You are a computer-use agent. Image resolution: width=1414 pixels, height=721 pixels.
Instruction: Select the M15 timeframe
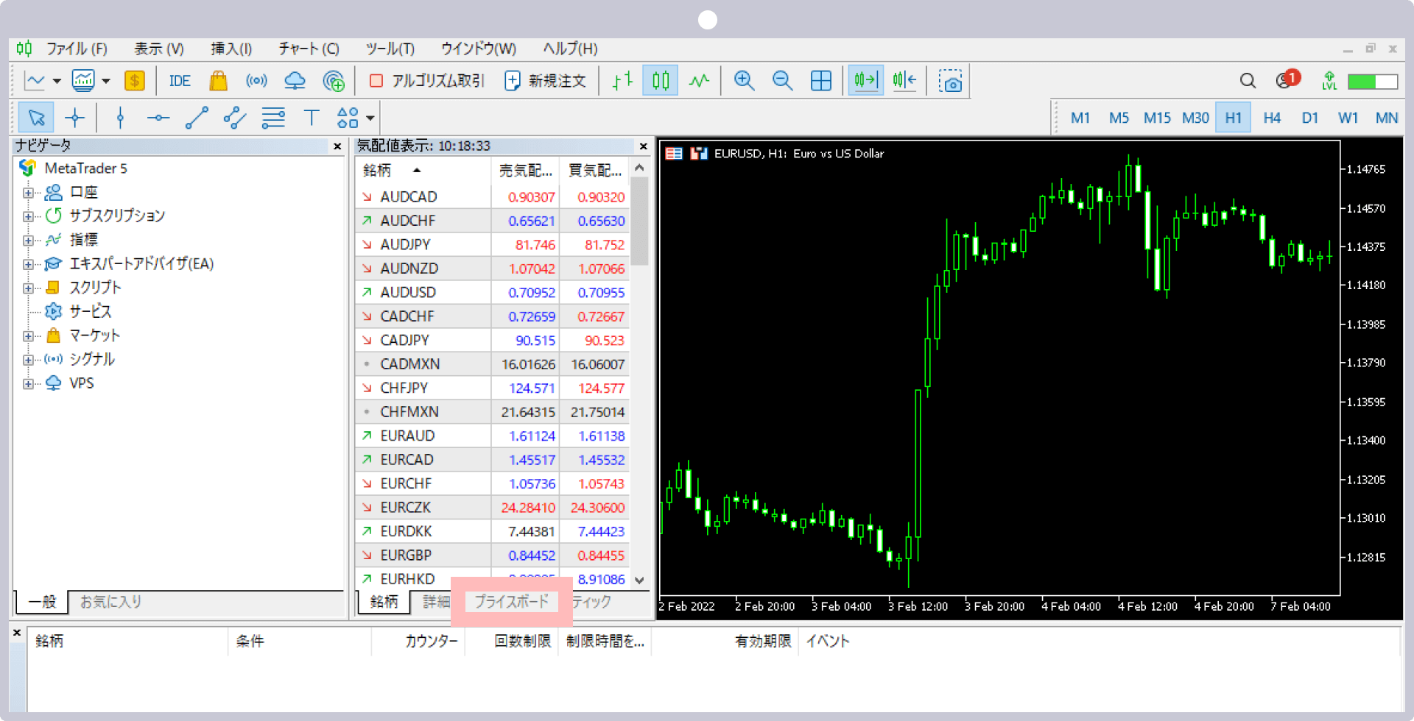click(1157, 118)
